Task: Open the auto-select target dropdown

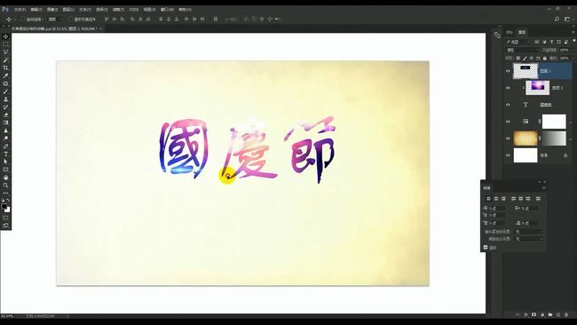Action: [x=55, y=20]
